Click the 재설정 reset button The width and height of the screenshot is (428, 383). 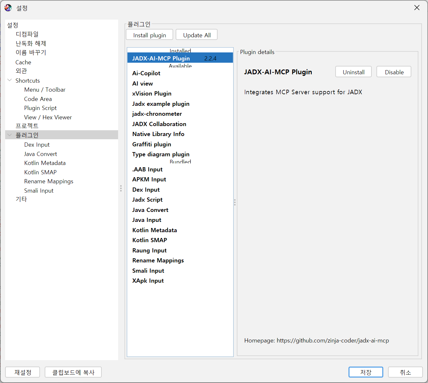click(x=23, y=372)
